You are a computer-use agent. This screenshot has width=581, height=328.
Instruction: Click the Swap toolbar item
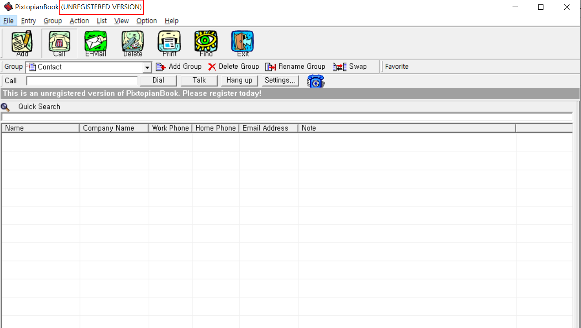pos(350,67)
